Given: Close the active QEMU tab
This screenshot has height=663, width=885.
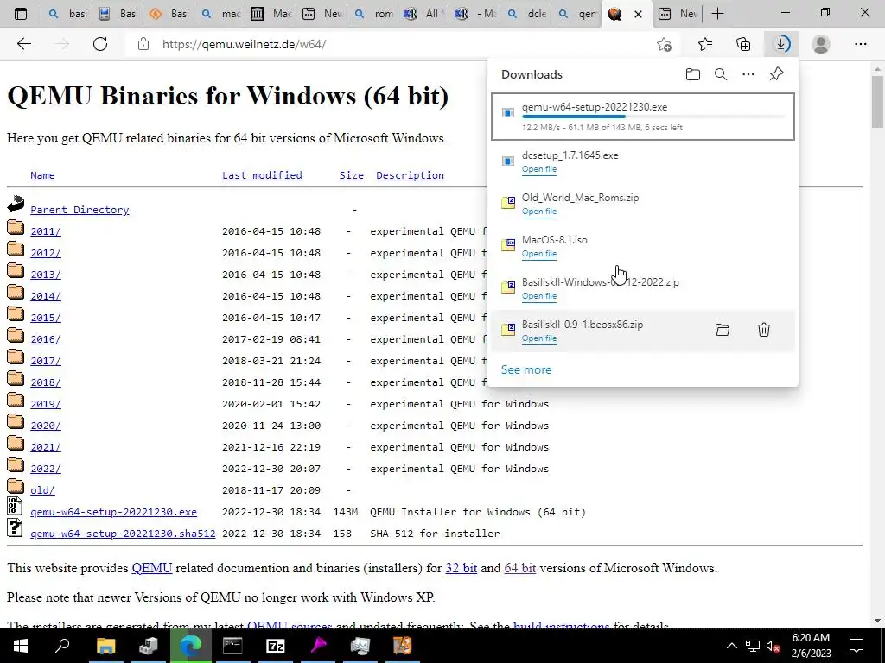Looking at the screenshot, I should (x=639, y=14).
